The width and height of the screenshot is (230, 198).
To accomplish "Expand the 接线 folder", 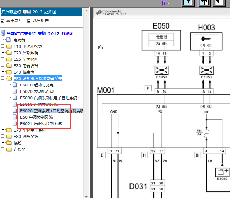I will pyautogui.click(x=3, y=143).
